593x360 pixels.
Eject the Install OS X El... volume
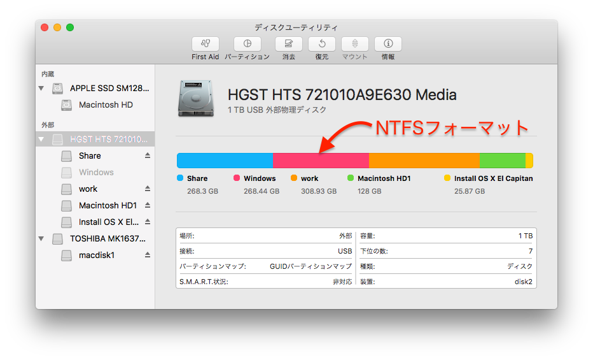pos(148,222)
